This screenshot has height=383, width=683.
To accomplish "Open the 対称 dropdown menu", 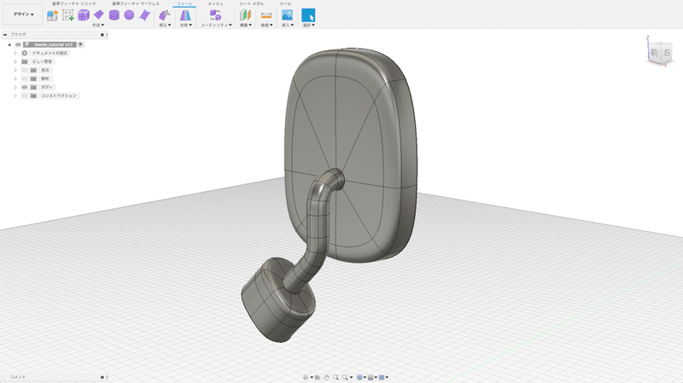I will (x=186, y=26).
